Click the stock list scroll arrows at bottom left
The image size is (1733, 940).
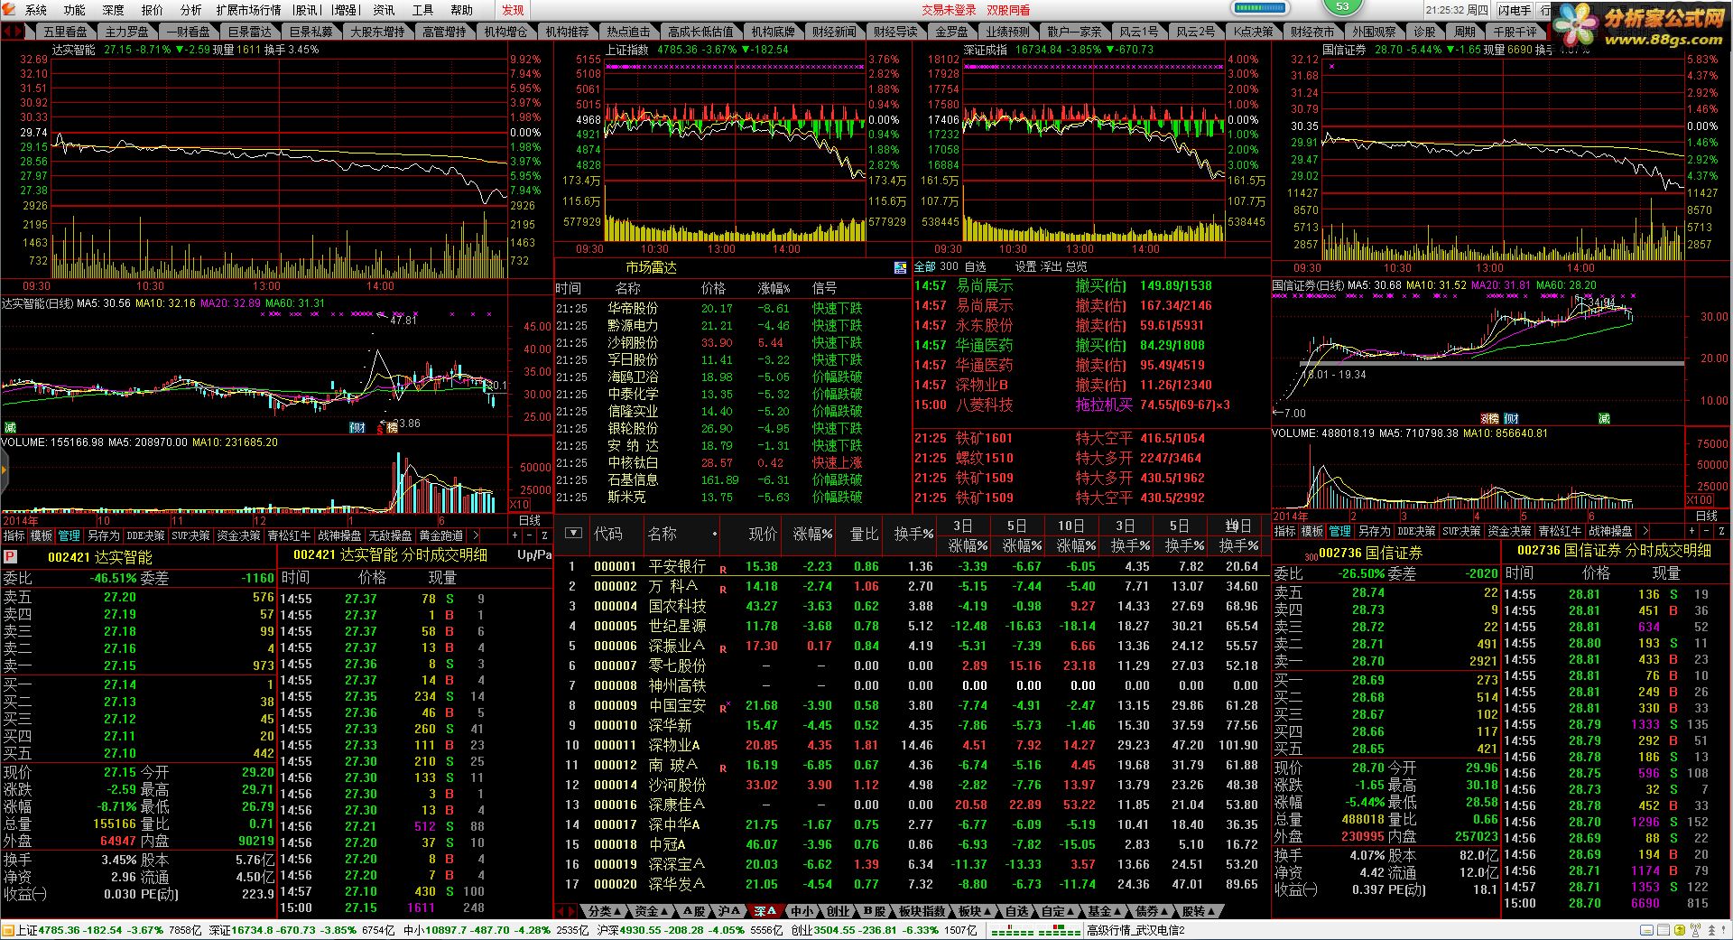(566, 911)
